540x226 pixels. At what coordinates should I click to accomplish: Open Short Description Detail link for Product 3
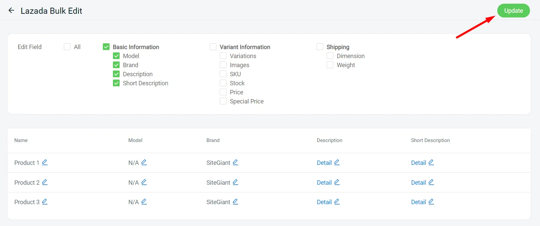pyautogui.click(x=418, y=202)
